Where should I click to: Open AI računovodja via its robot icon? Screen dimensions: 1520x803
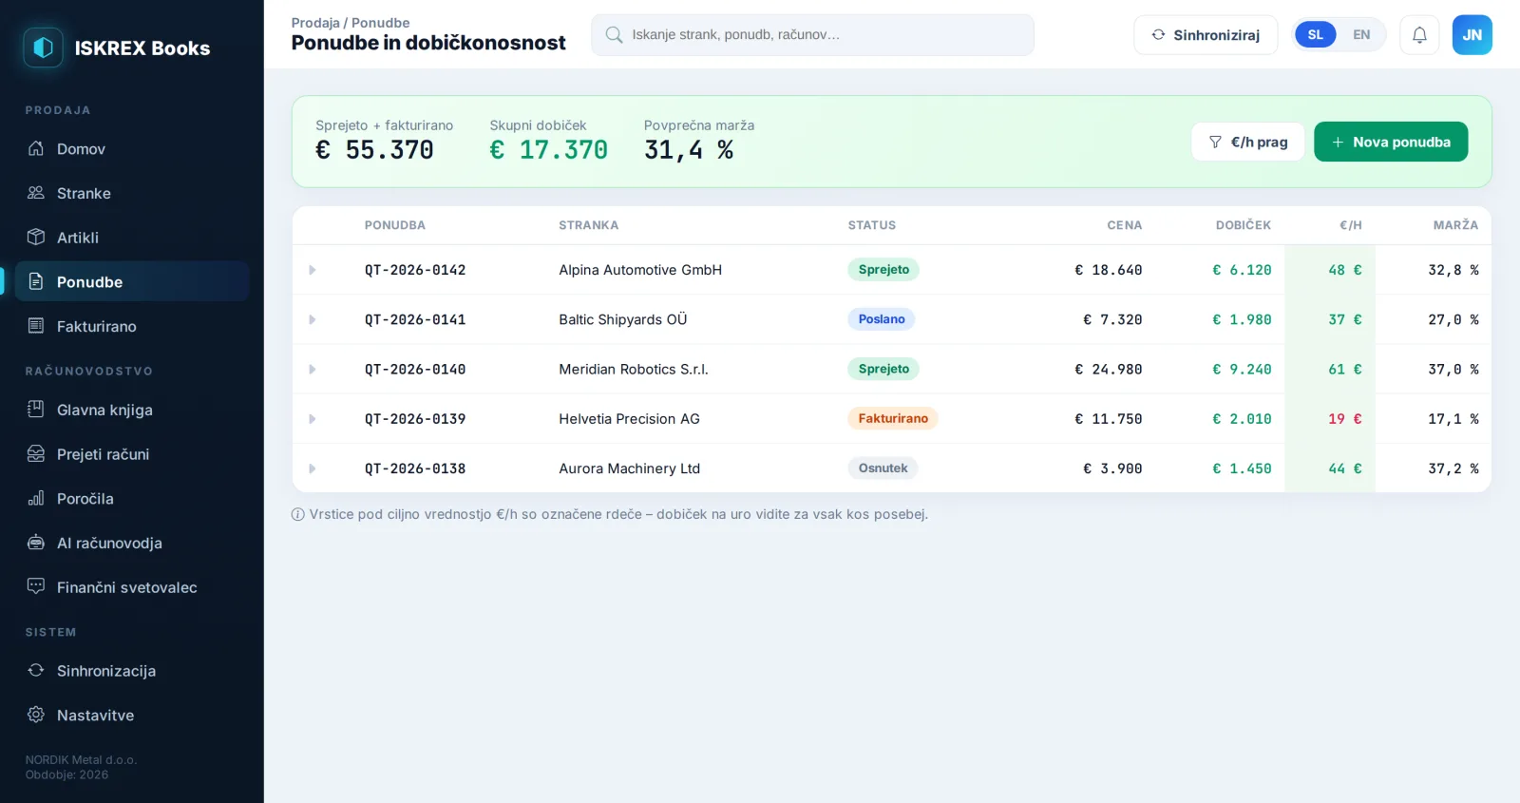pyautogui.click(x=36, y=543)
